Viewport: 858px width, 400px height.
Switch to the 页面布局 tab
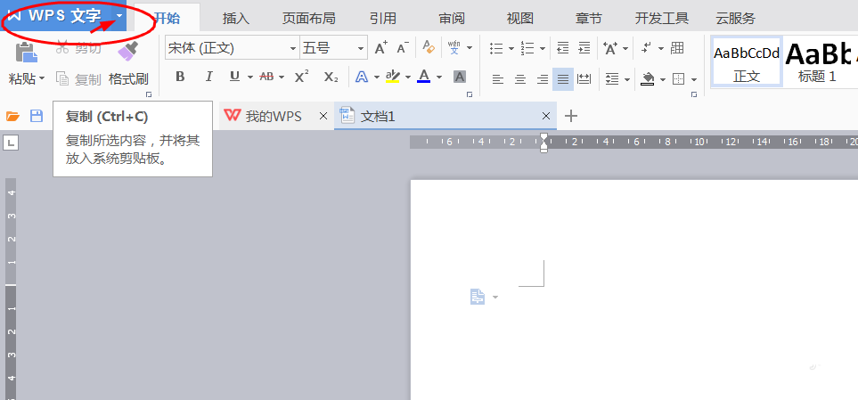pyautogui.click(x=308, y=18)
